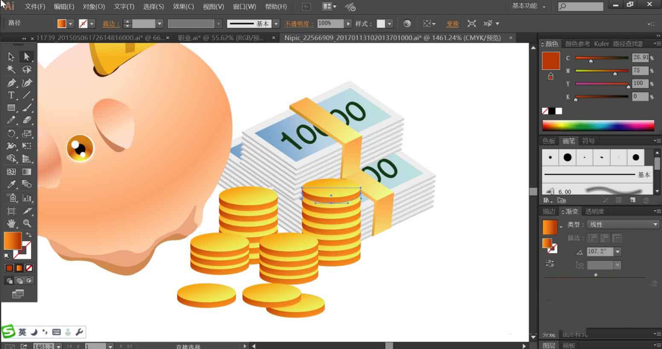Select the Mesh tool
The height and width of the screenshot is (349, 662).
11,172
